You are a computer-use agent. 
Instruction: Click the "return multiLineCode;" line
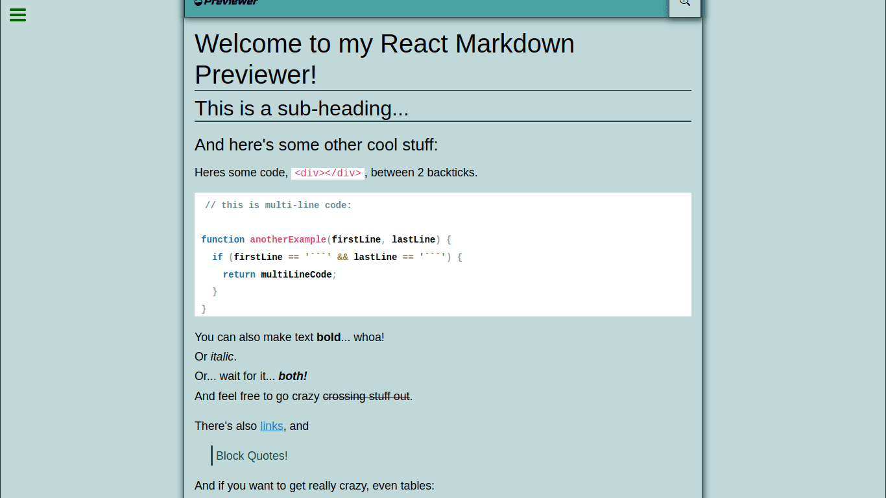280,275
